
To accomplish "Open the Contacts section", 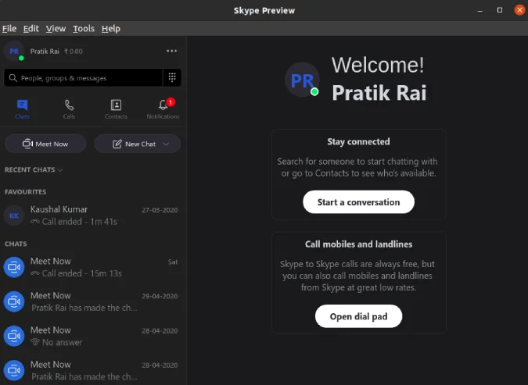I will [x=116, y=109].
